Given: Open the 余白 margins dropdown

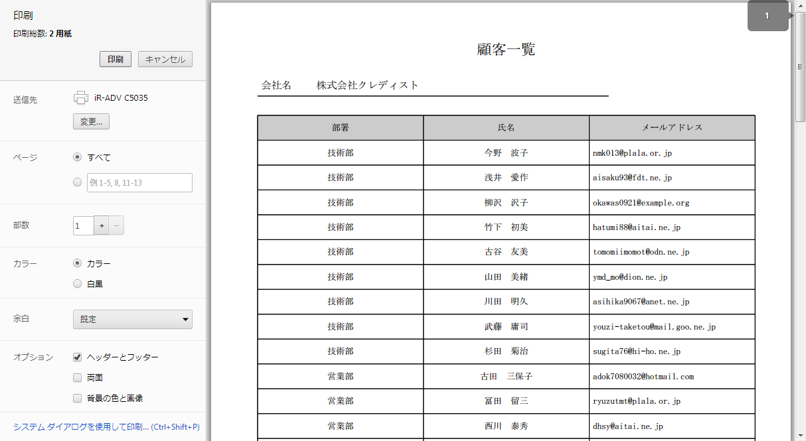Looking at the screenshot, I should click(133, 319).
